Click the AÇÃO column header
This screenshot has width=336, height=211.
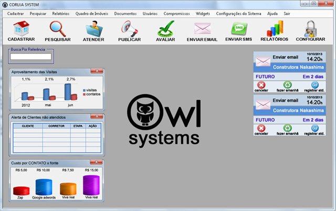tap(93, 126)
